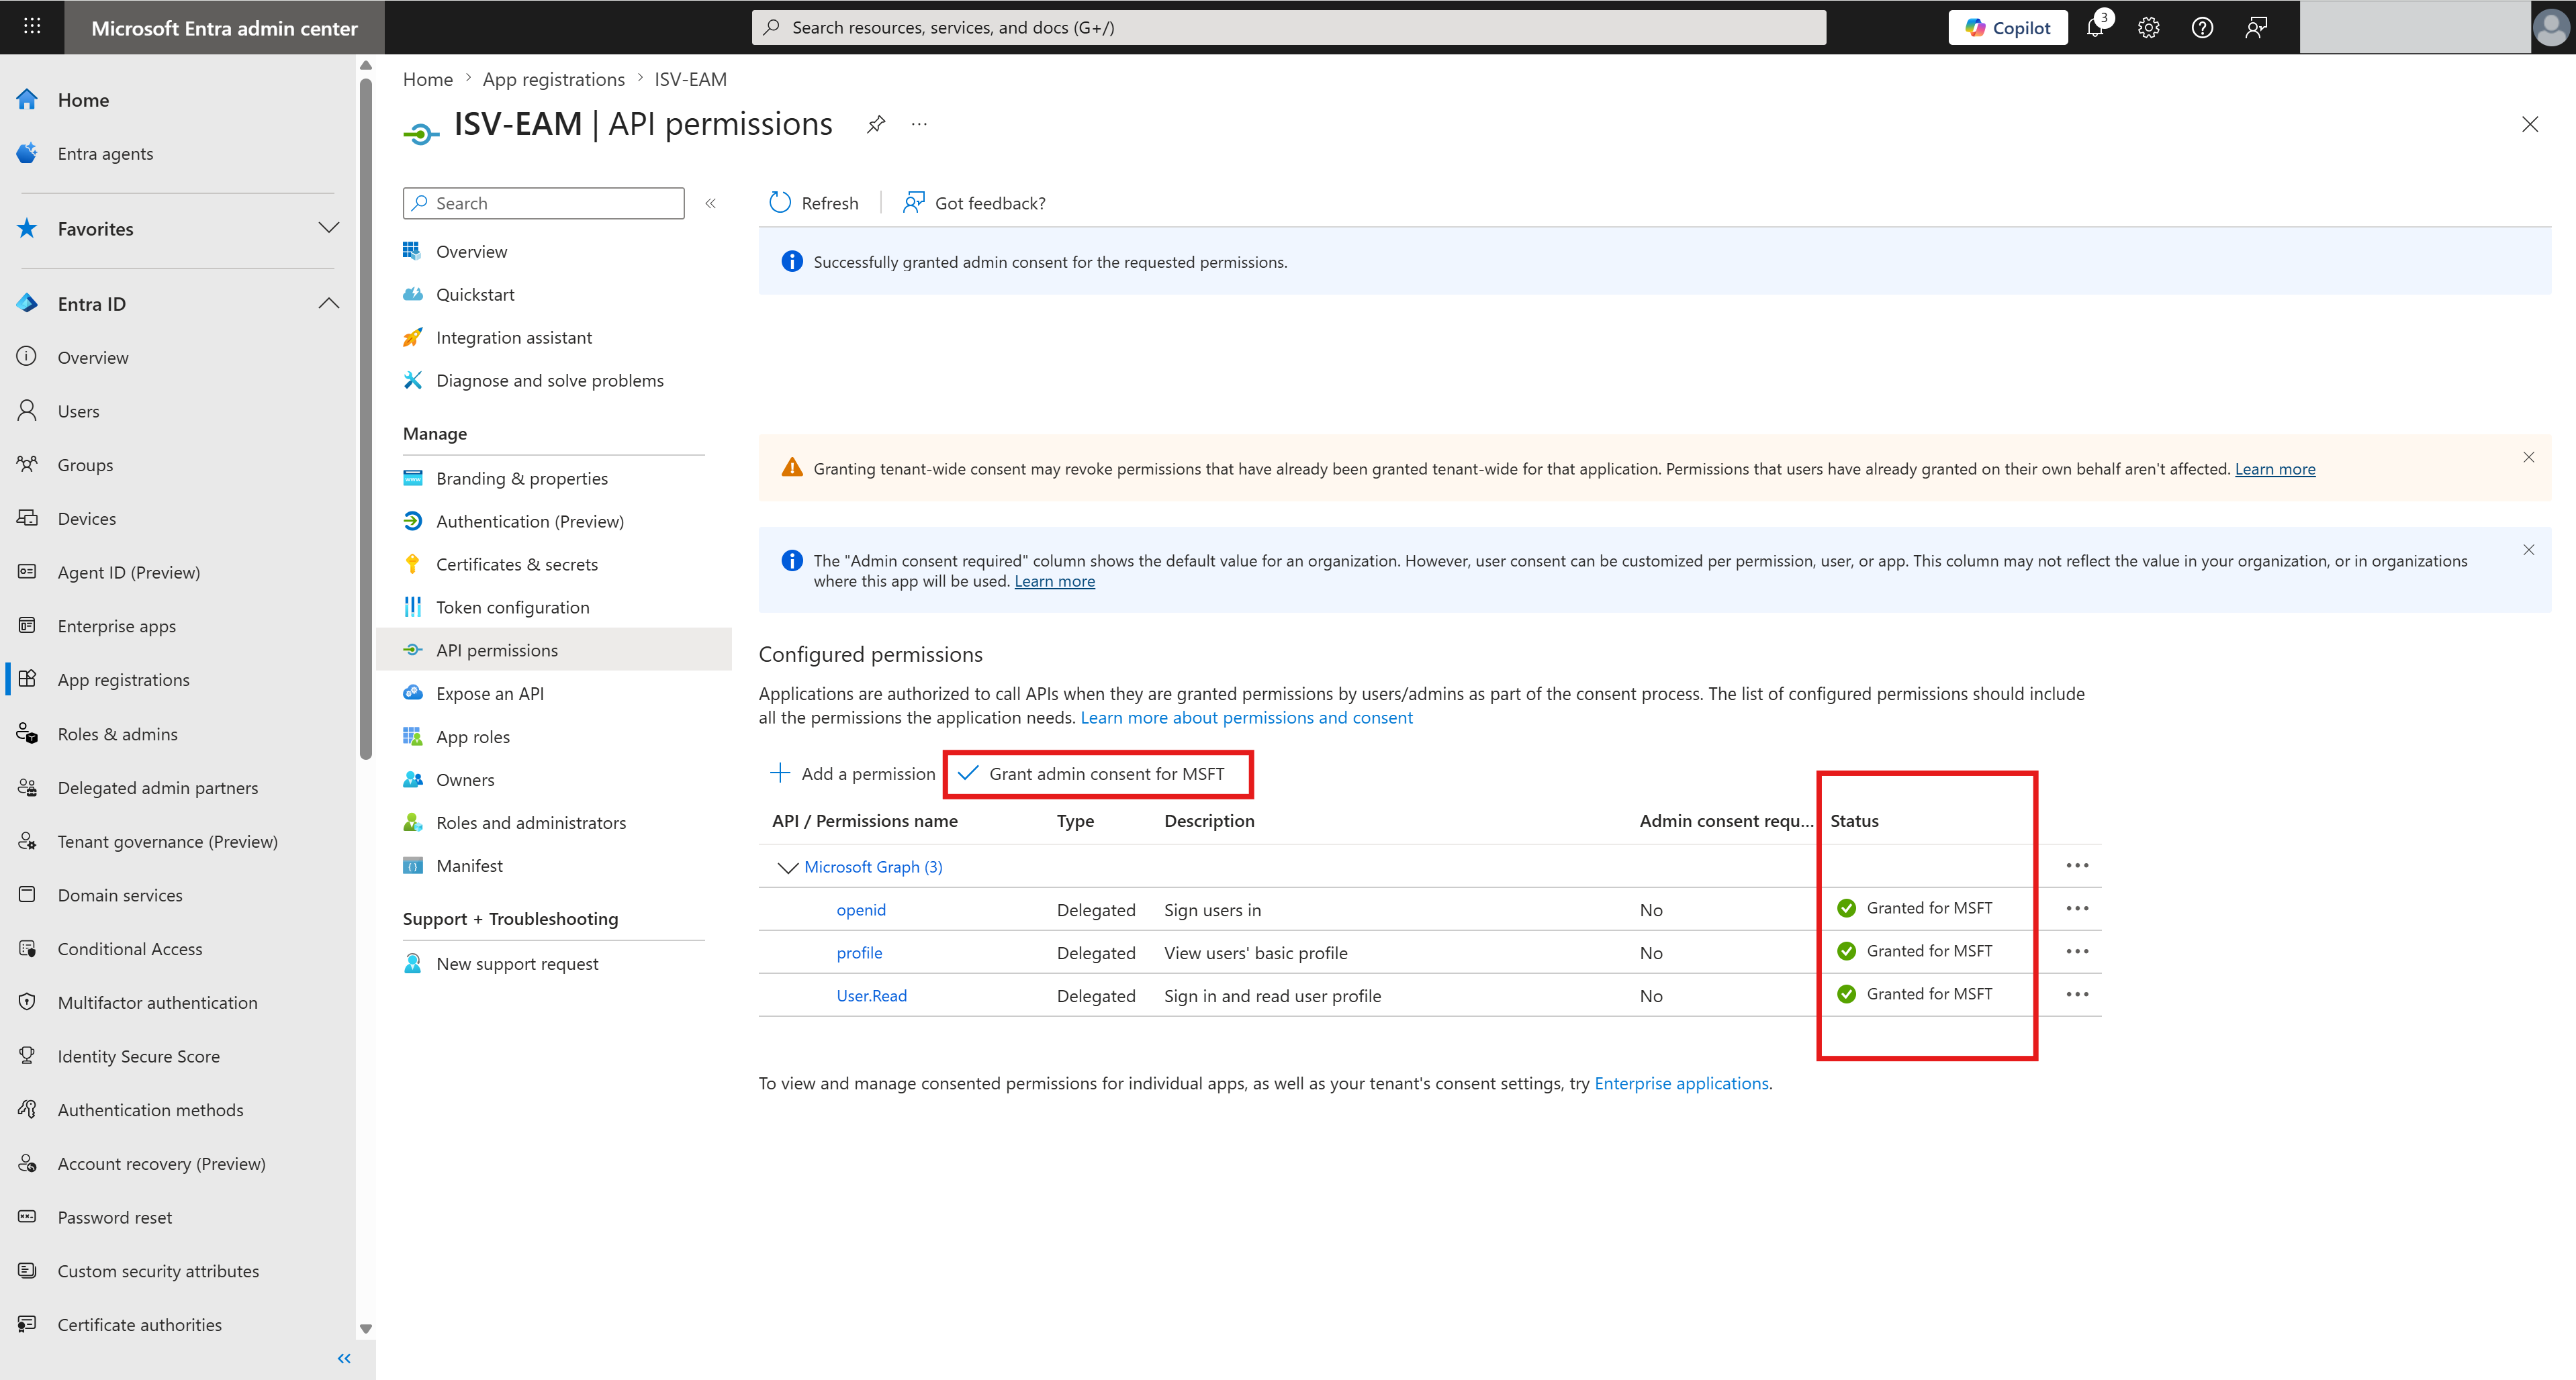Open the Microsoft Graph (3) link
This screenshot has width=2576, height=1380.
(x=873, y=867)
